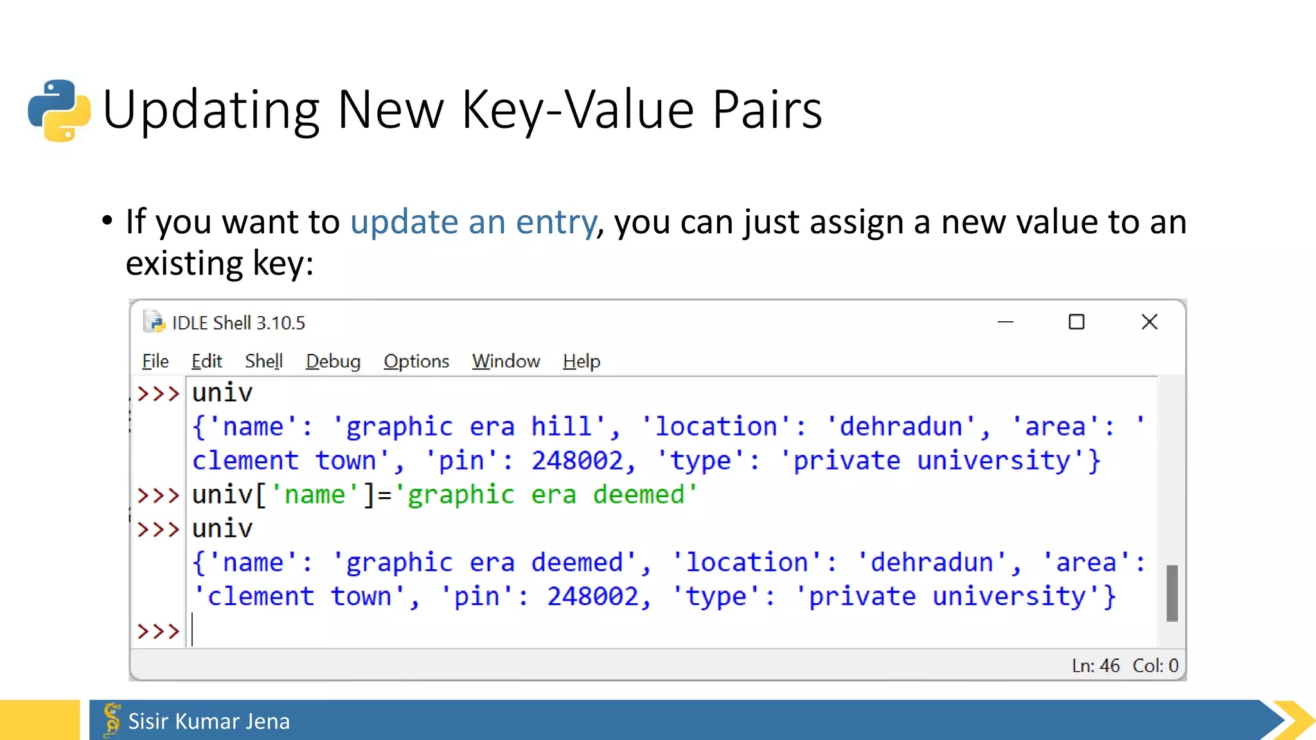The image size is (1316, 740).
Task: Click the "Ln: 46" status bar entry
Action: click(1096, 665)
